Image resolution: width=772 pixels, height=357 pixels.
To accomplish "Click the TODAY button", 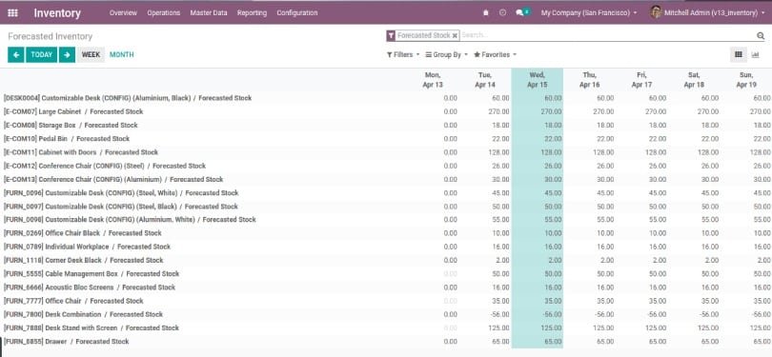I will click(41, 54).
